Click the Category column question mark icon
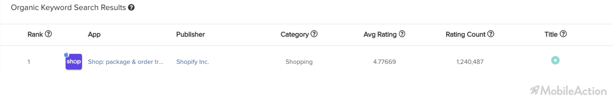This screenshot has height=108, width=613. click(314, 34)
